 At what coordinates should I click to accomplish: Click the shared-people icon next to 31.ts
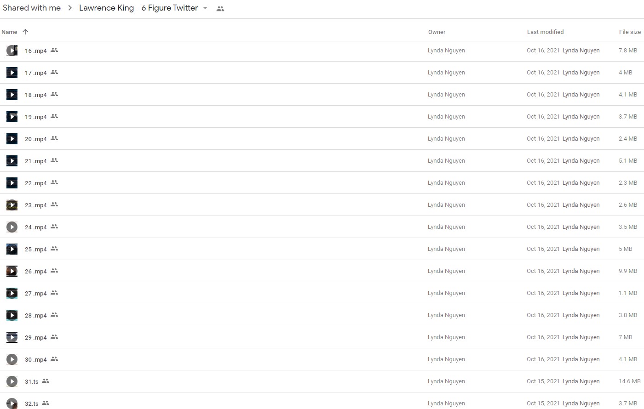point(46,381)
